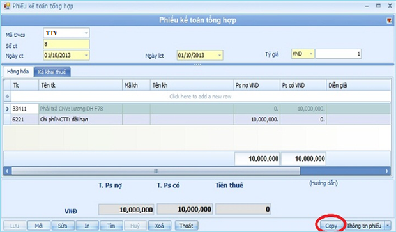Select account cell 33411
The width and height of the screenshot is (396, 232).
point(24,109)
